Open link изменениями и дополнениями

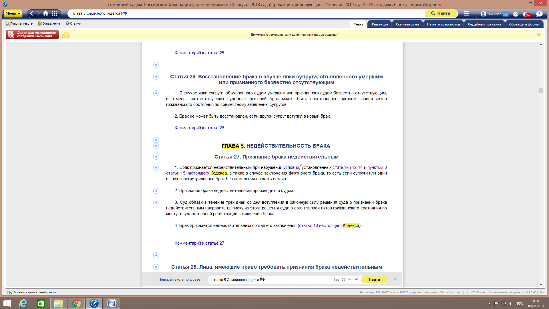[291, 35]
